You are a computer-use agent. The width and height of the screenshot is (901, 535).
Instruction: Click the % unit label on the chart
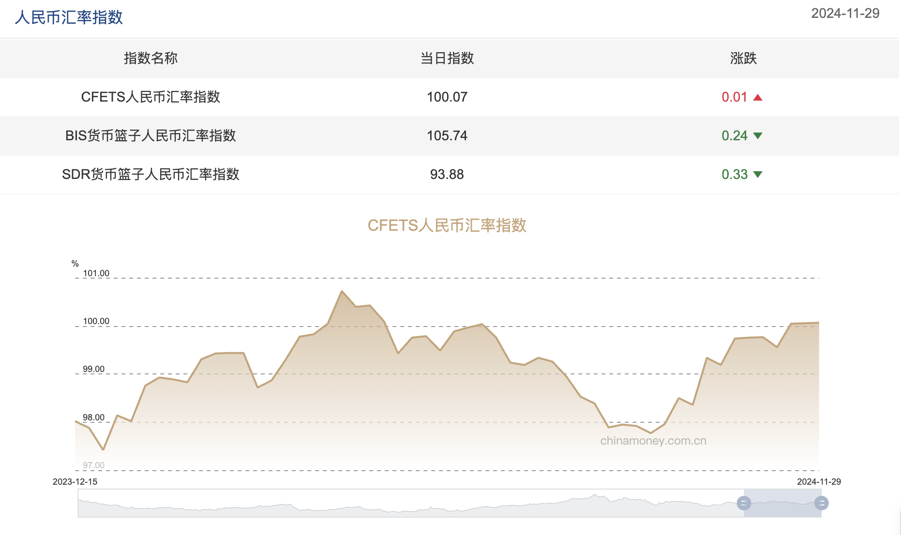(x=75, y=264)
